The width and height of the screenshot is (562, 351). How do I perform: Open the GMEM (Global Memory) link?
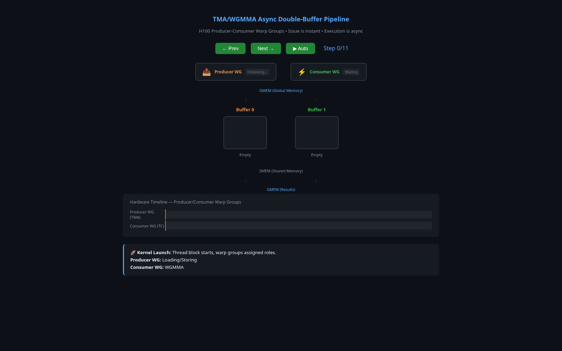pyautogui.click(x=281, y=90)
